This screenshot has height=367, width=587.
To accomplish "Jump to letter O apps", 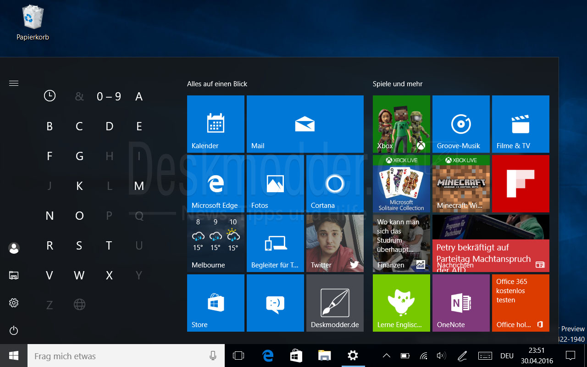I will coord(79,216).
